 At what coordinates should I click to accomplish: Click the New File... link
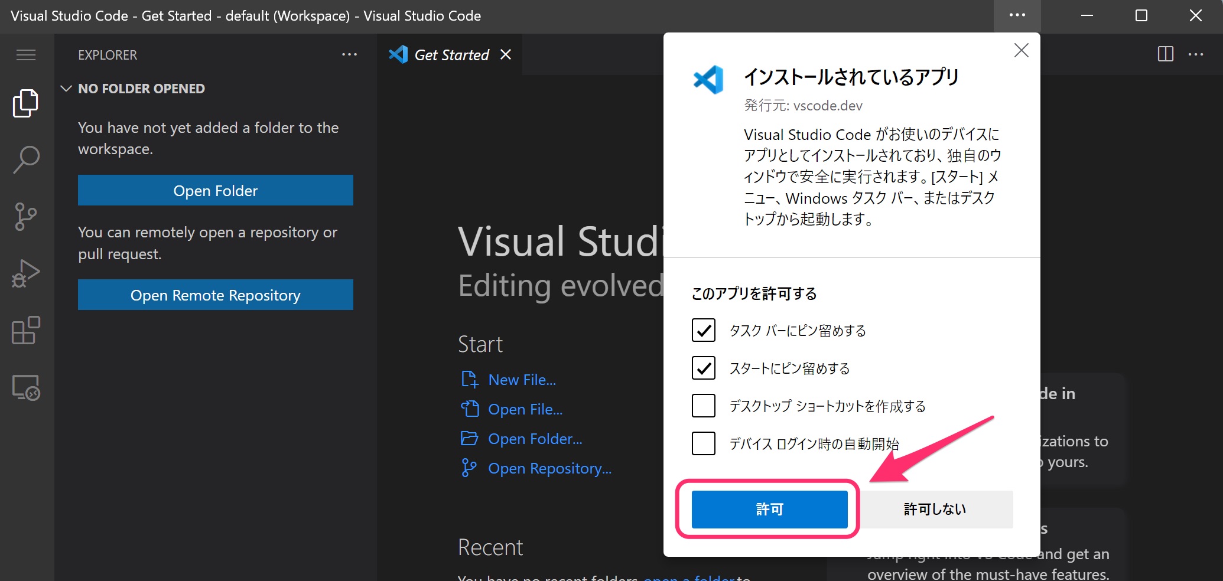tap(522, 380)
